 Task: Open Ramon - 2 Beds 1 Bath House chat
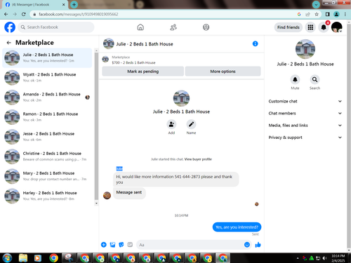[47, 117]
